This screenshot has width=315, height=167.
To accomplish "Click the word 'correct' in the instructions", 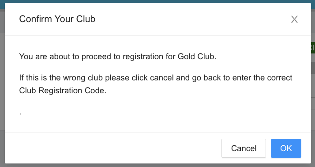I will [x=280, y=78].
